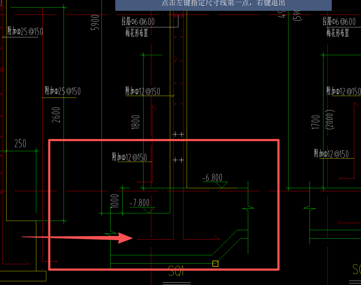Click the hint bar reading 点击左键指定尺寸线第一点
The image size is (361, 285).
click(x=224, y=5)
